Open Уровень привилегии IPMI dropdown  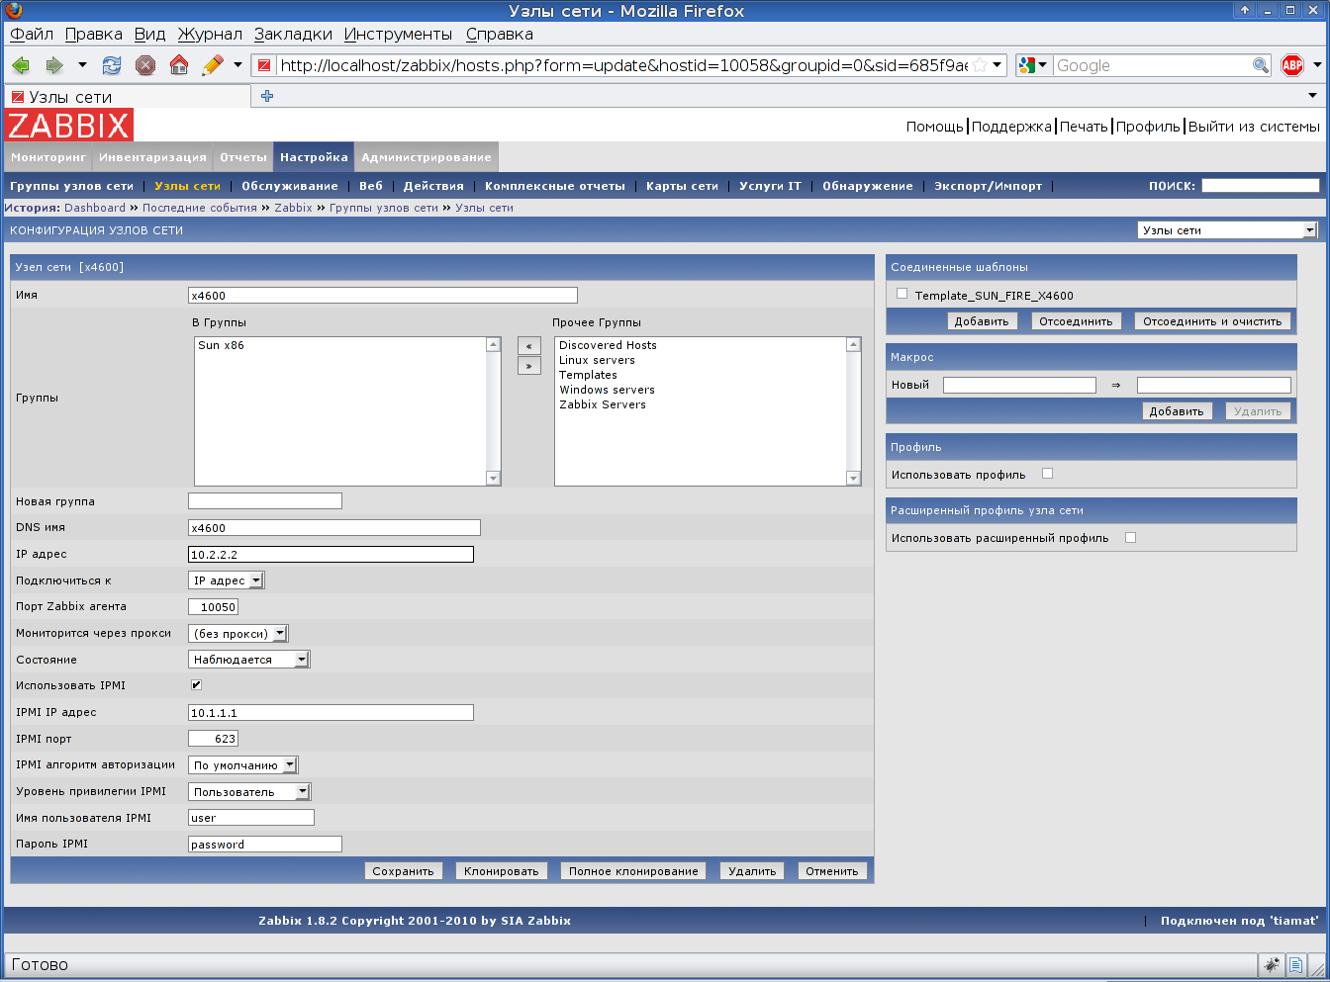coord(249,792)
